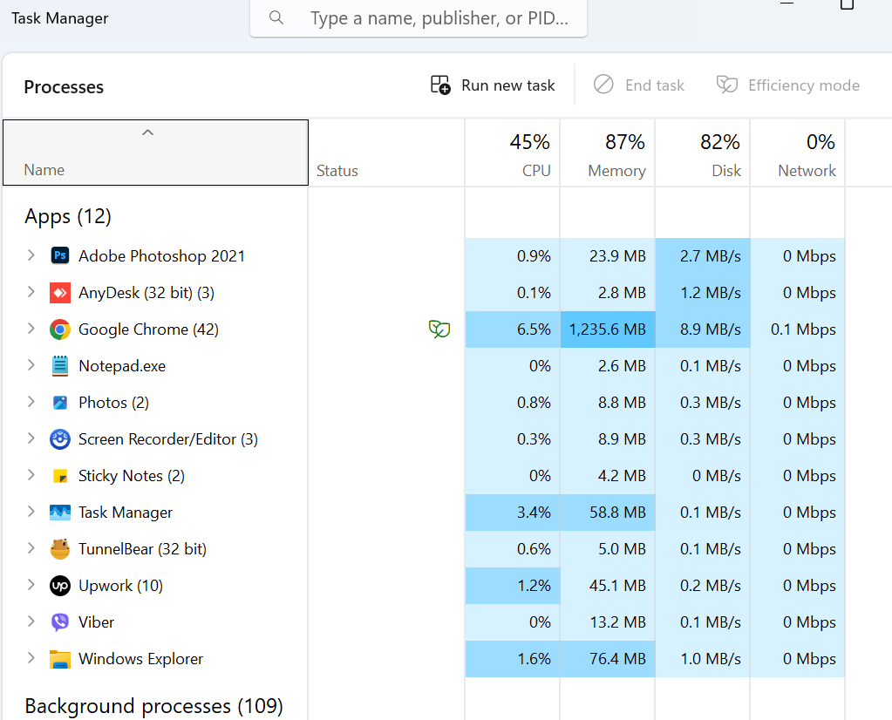This screenshot has height=720, width=892.
Task: Click the TunnelBear app icon
Action: pos(60,549)
